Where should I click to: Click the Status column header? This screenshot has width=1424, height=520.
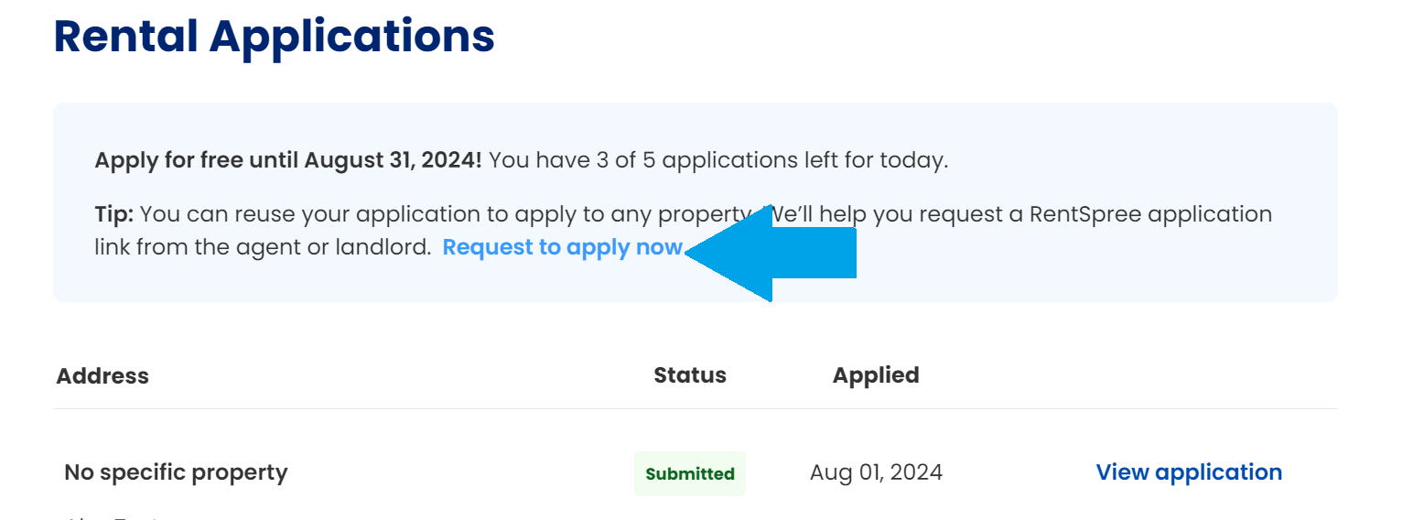pos(690,374)
